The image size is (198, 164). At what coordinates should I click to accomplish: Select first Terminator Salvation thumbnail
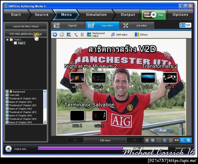(77, 116)
